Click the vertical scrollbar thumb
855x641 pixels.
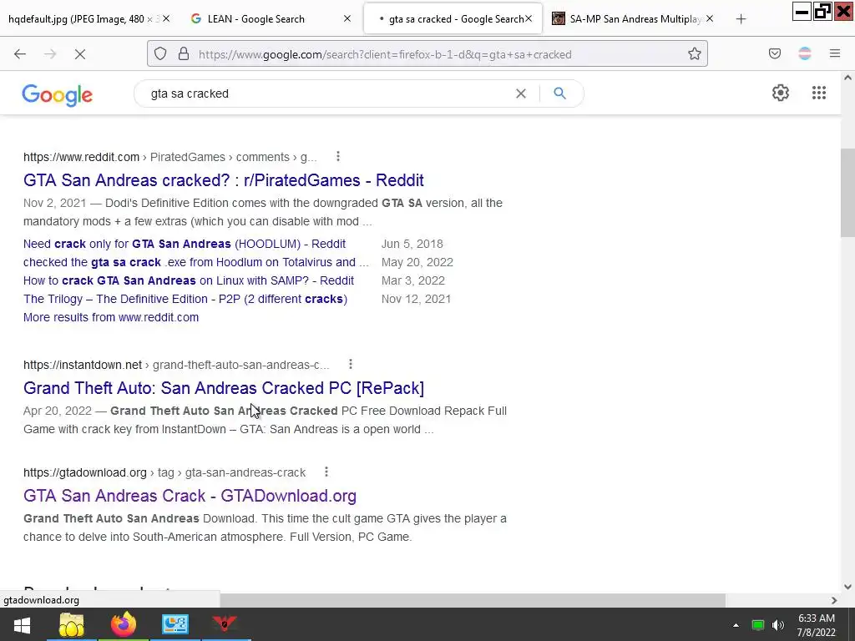click(x=847, y=193)
